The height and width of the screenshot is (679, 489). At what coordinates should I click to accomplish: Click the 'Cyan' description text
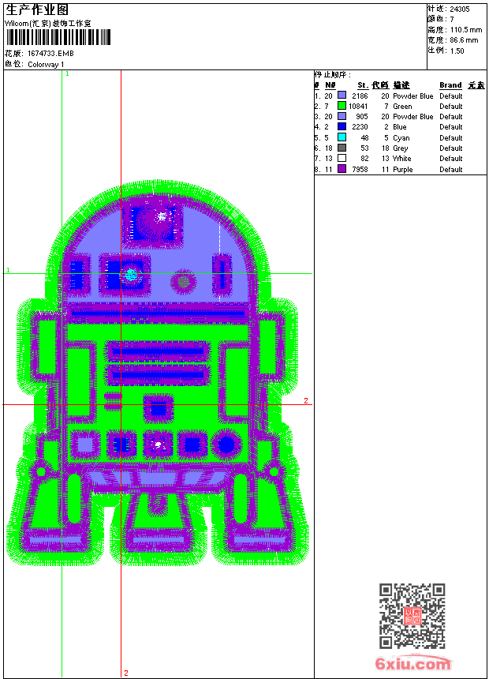(x=401, y=137)
